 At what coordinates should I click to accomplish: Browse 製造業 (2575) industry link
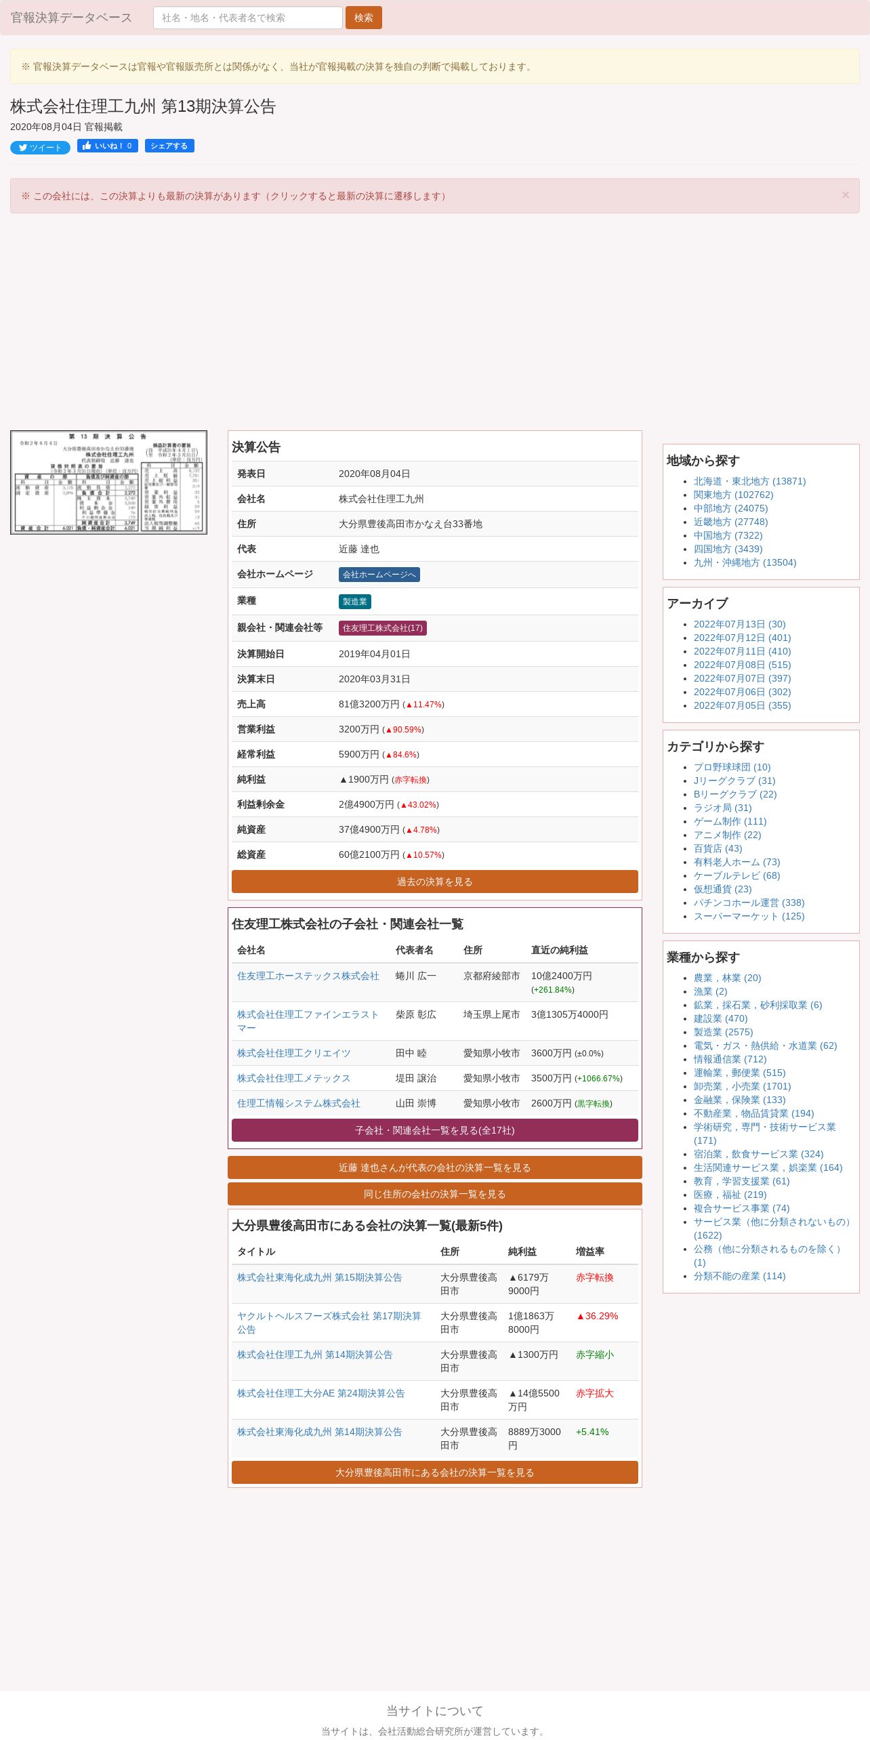click(x=723, y=1032)
